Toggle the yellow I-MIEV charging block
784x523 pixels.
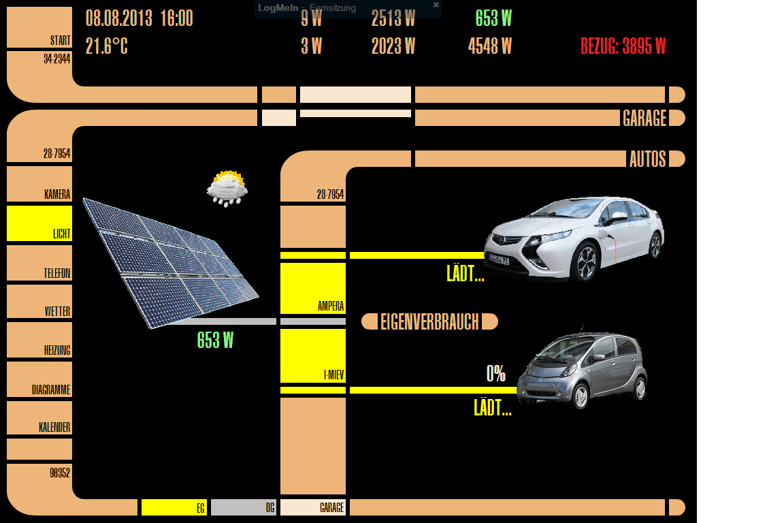pyautogui.click(x=313, y=355)
